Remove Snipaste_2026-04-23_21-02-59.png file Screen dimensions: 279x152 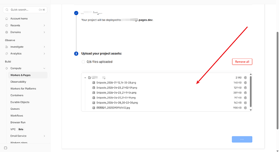point(245,87)
